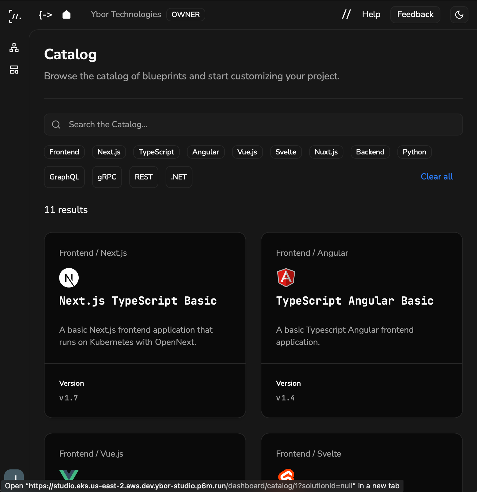Click the Vue.js logo icon
The height and width of the screenshot is (492, 477).
pos(69,475)
